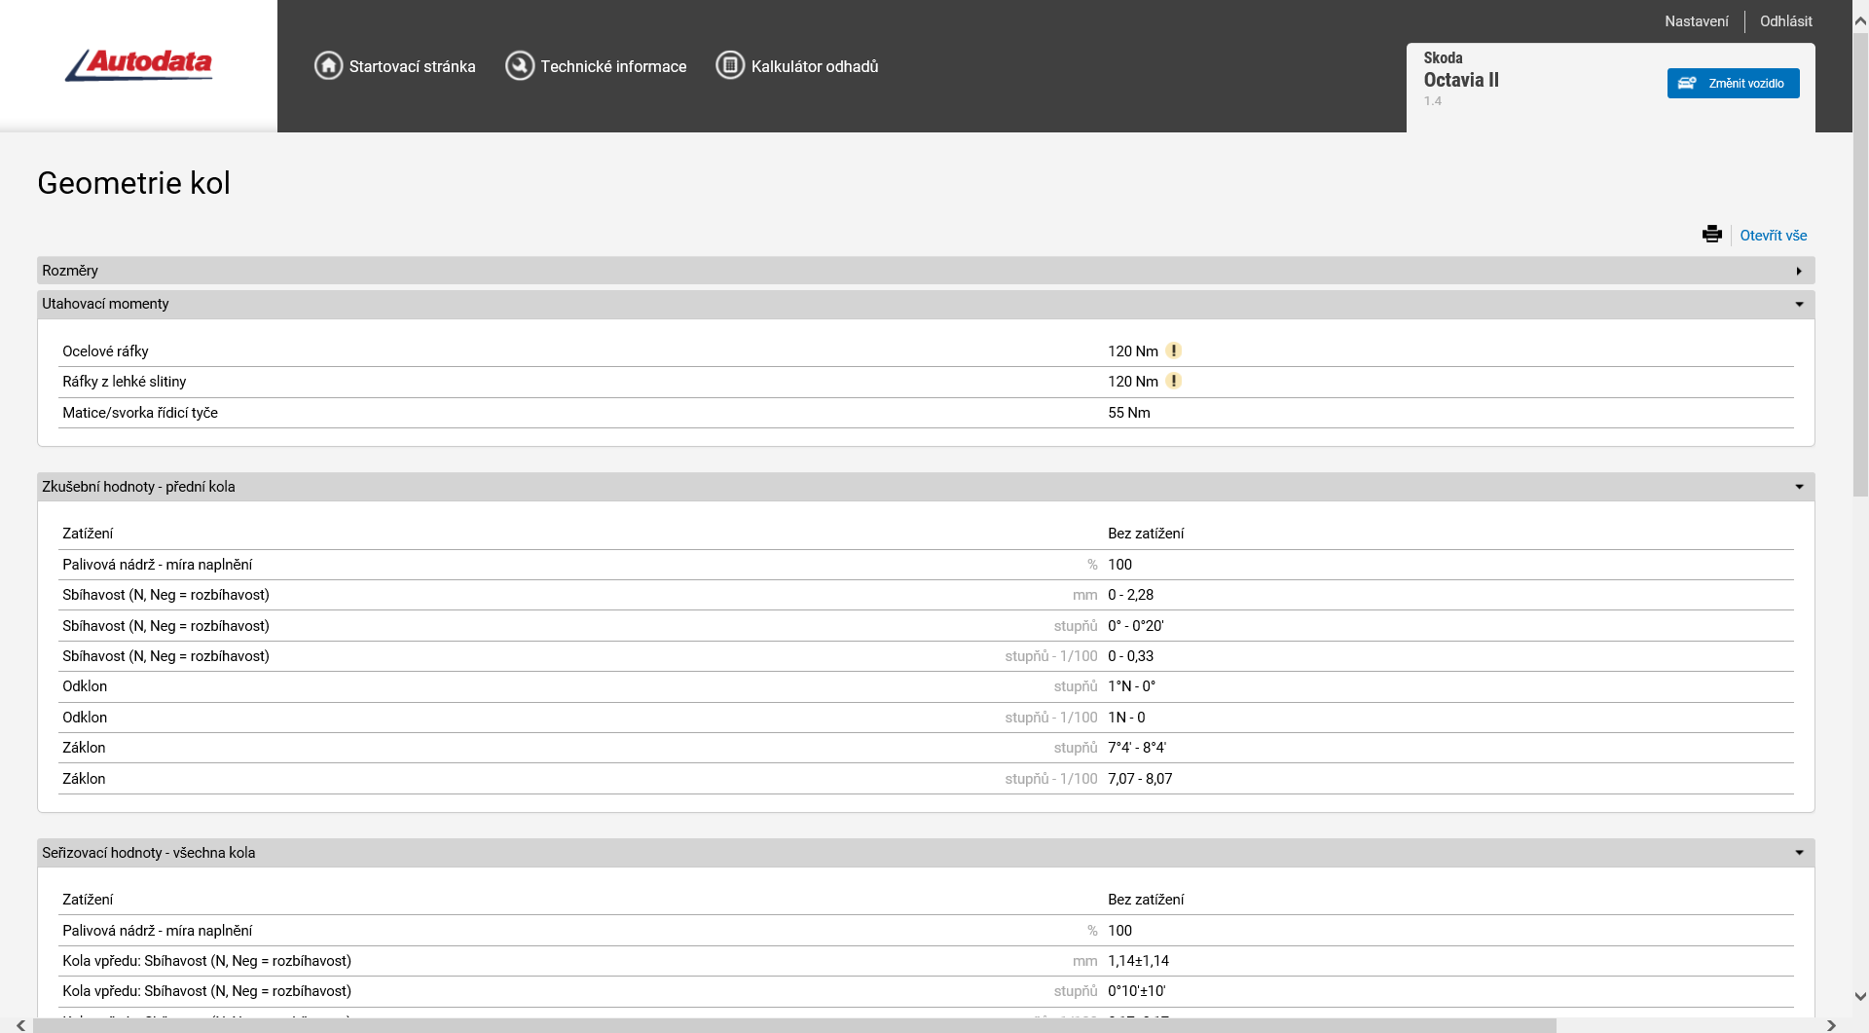Screen dimensions: 1869x1033
Task: Open Nastavení settings link
Action: click(1696, 21)
